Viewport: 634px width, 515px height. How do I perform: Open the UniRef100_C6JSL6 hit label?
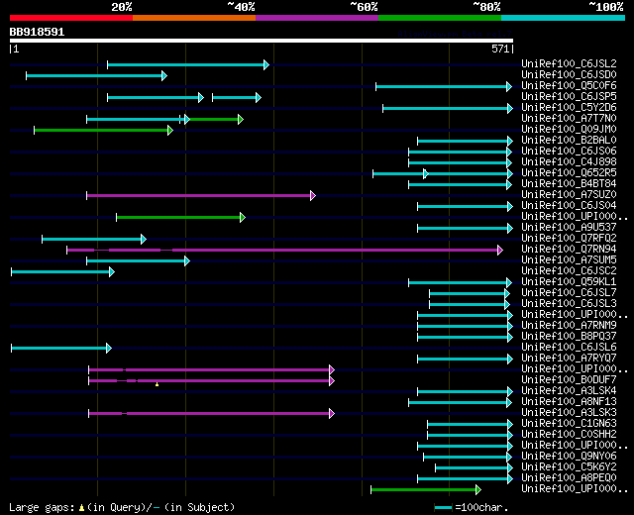click(x=569, y=348)
